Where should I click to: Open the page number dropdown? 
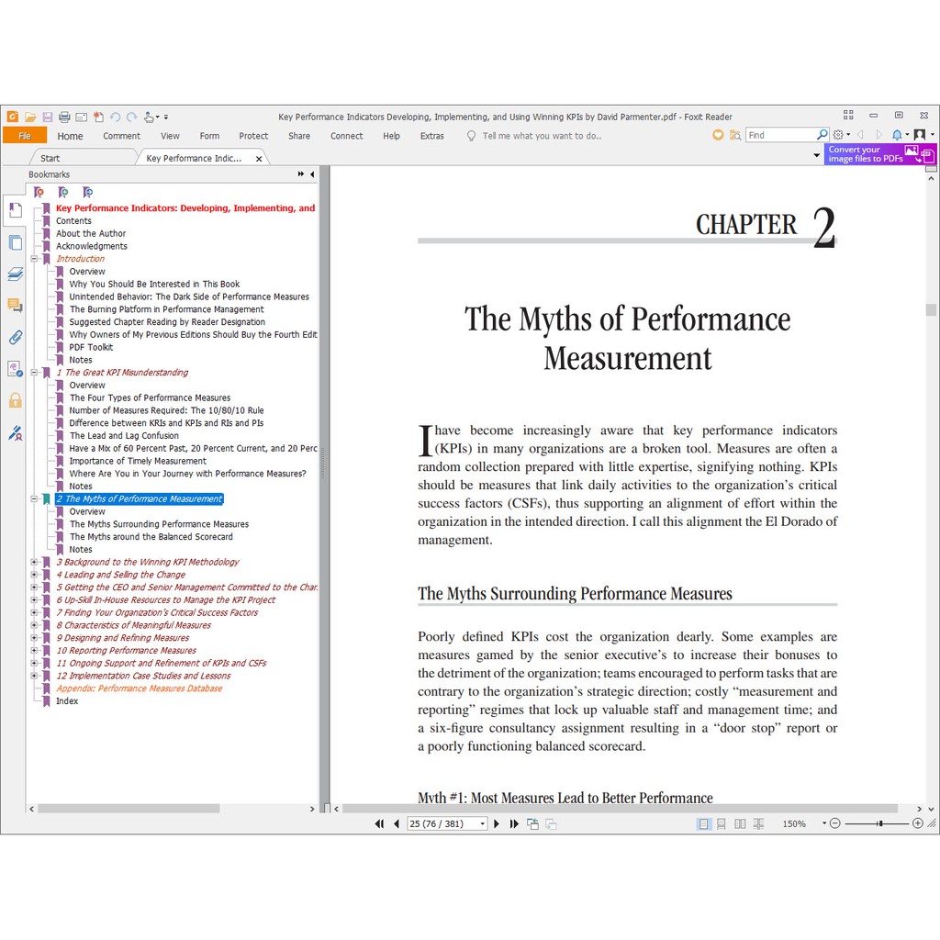[x=482, y=824]
